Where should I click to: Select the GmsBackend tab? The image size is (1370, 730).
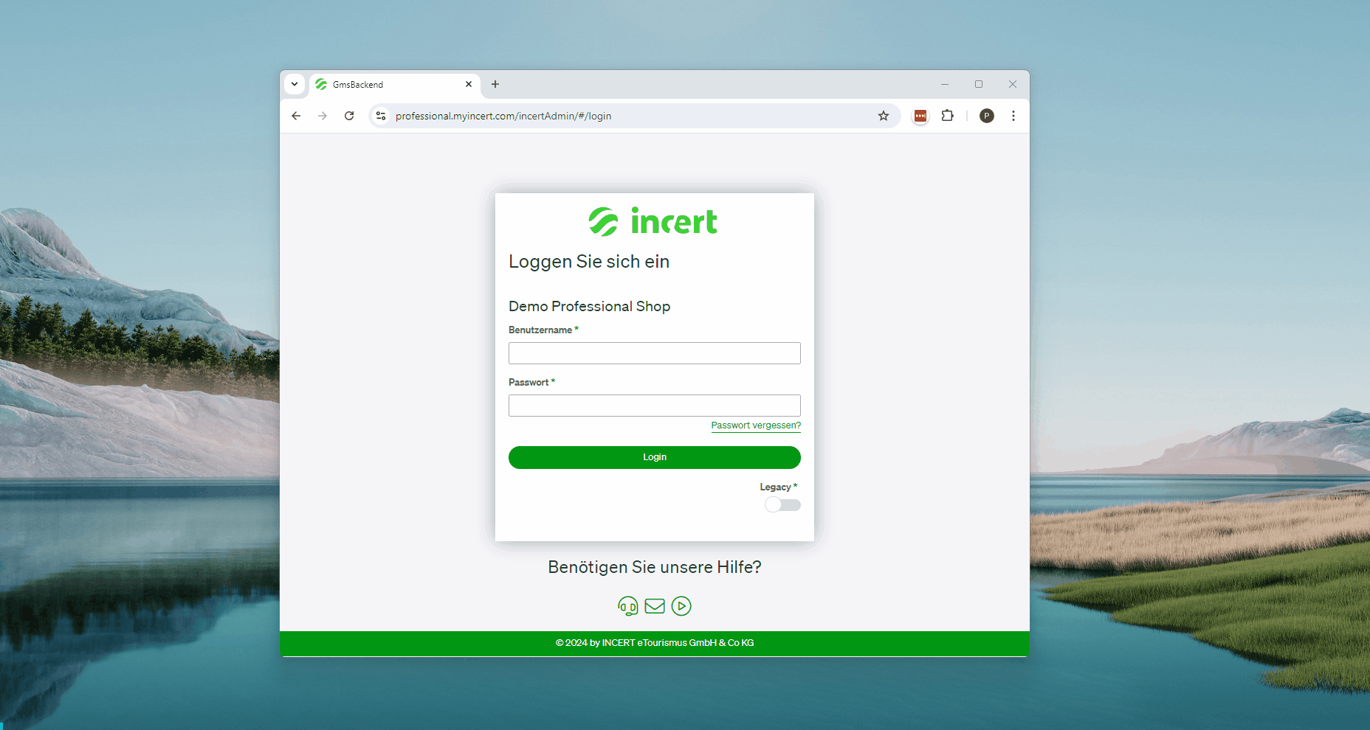pos(395,85)
